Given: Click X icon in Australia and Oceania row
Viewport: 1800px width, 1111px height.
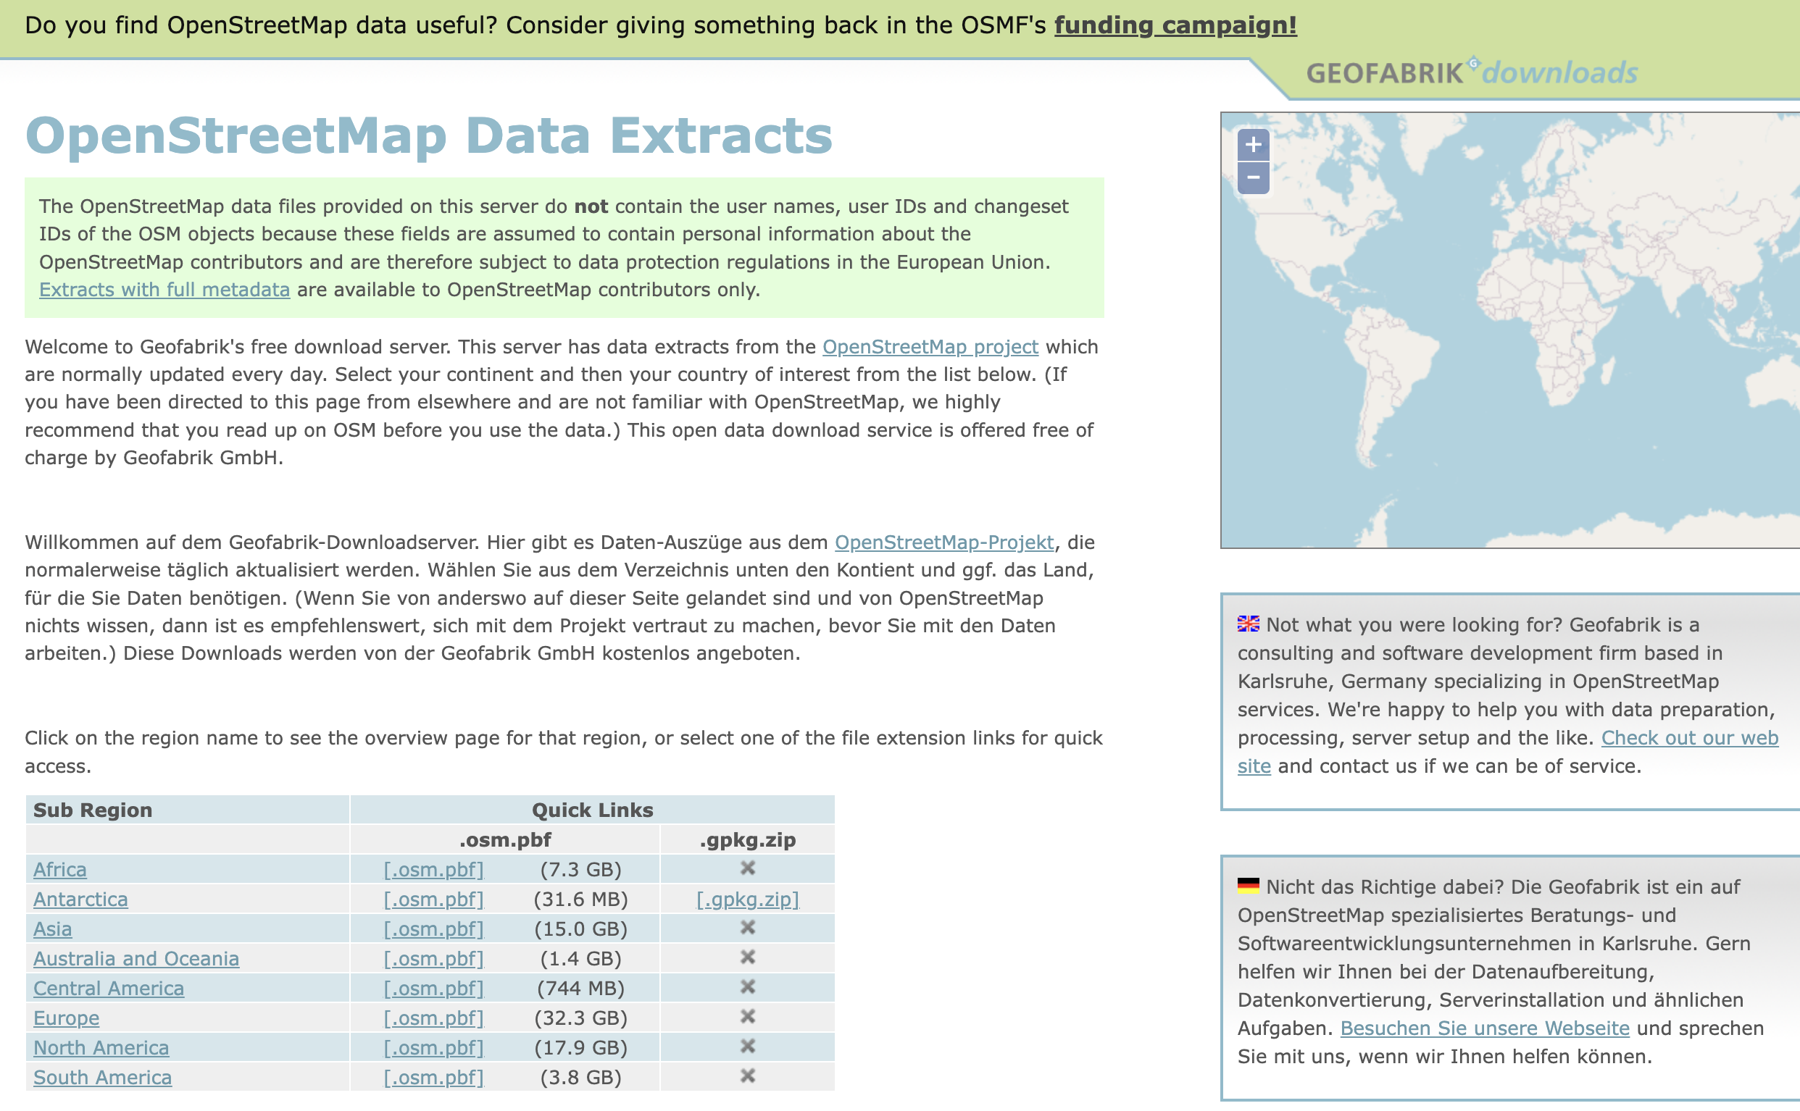Looking at the screenshot, I should pyautogui.click(x=748, y=957).
